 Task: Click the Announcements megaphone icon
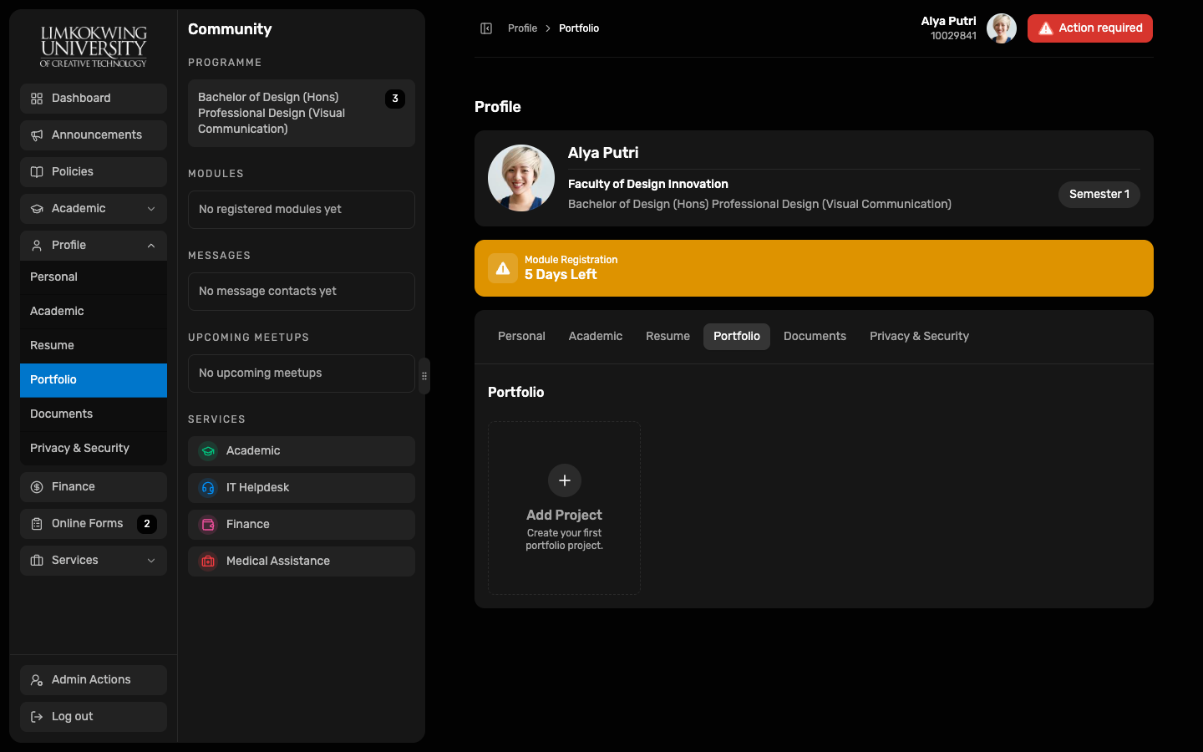(x=37, y=135)
